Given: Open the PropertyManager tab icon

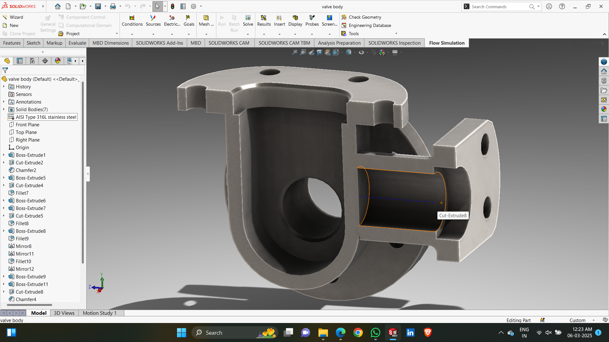Looking at the screenshot, I should [20, 61].
